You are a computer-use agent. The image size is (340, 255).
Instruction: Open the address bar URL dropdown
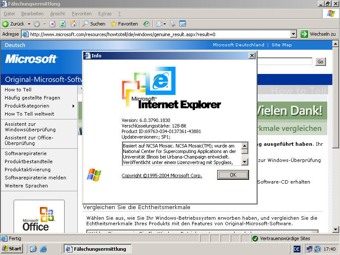point(293,34)
